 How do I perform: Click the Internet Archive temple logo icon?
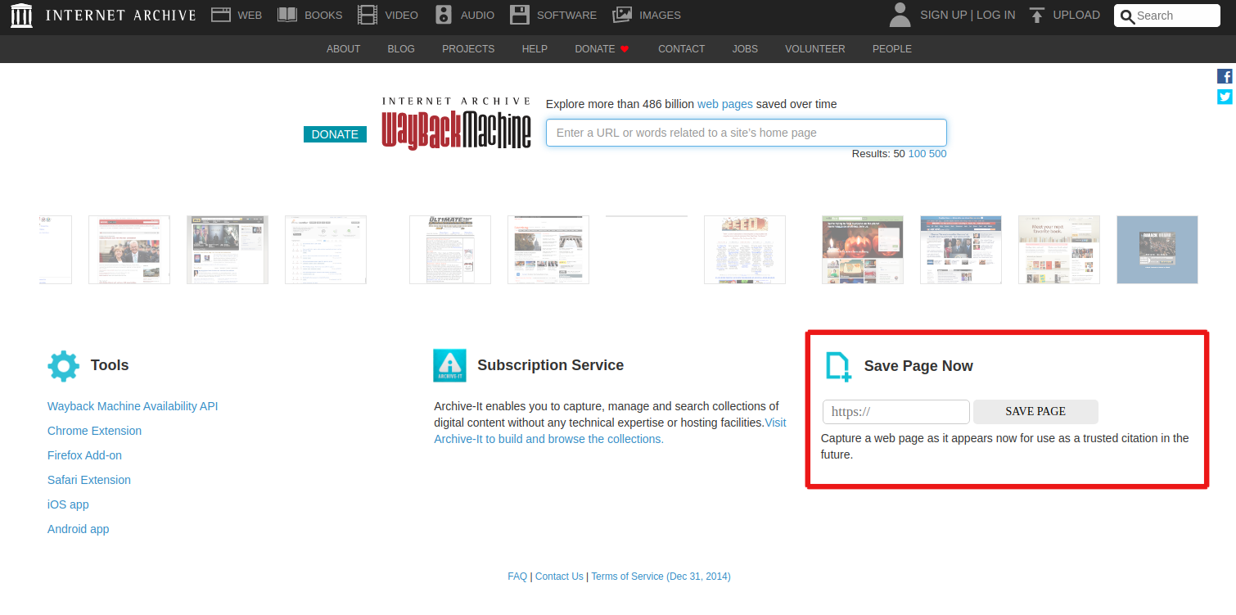click(x=21, y=15)
